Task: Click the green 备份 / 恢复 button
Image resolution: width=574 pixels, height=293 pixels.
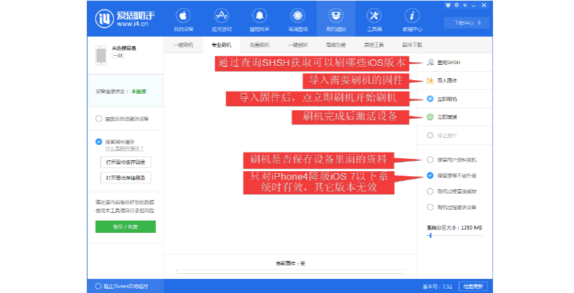Action: pos(125,226)
